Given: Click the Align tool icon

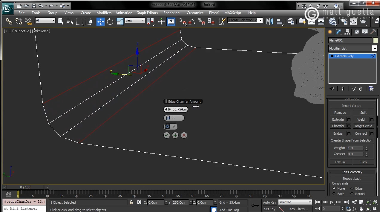Looking at the screenshot, I should pyautogui.click(x=279, y=21).
